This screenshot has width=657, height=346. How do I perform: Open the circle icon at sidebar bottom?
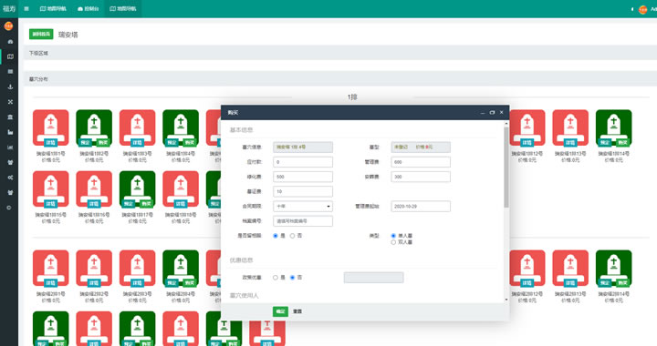pos(9,208)
